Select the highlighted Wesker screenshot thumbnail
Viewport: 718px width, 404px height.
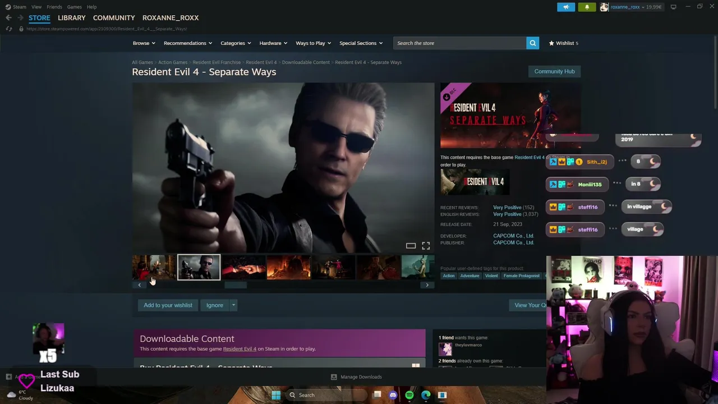pyautogui.click(x=199, y=267)
